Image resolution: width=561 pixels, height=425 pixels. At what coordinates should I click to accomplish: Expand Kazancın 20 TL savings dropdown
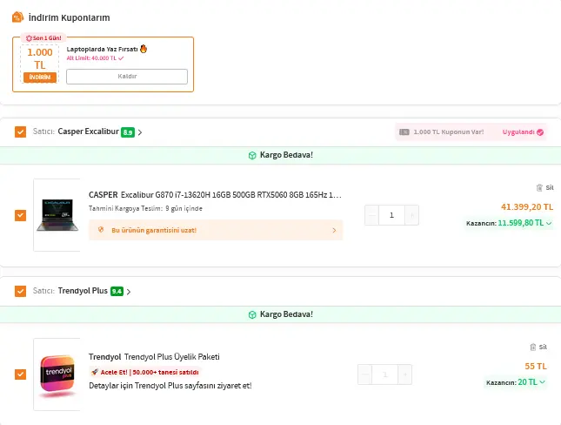coord(543,382)
